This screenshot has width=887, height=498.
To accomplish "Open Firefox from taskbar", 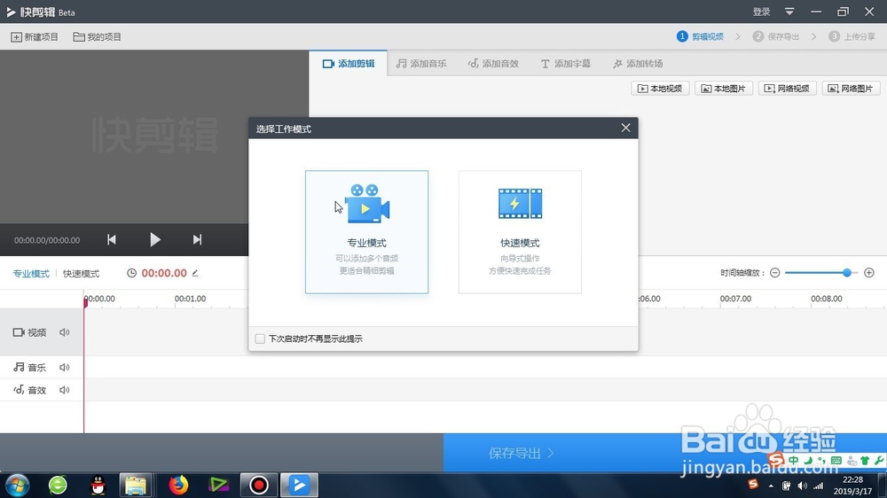I will click(x=178, y=485).
